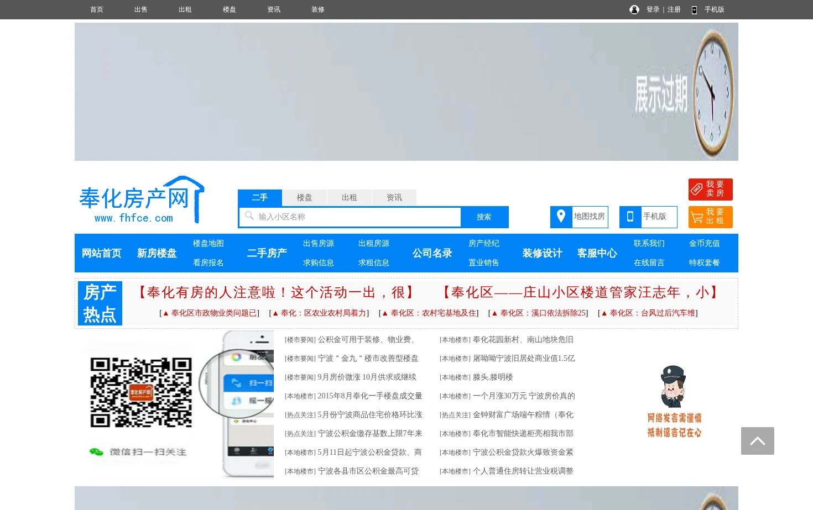The image size is (813, 510).
Task: Open 客服中心 in main navigation
Action: pos(597,253)
